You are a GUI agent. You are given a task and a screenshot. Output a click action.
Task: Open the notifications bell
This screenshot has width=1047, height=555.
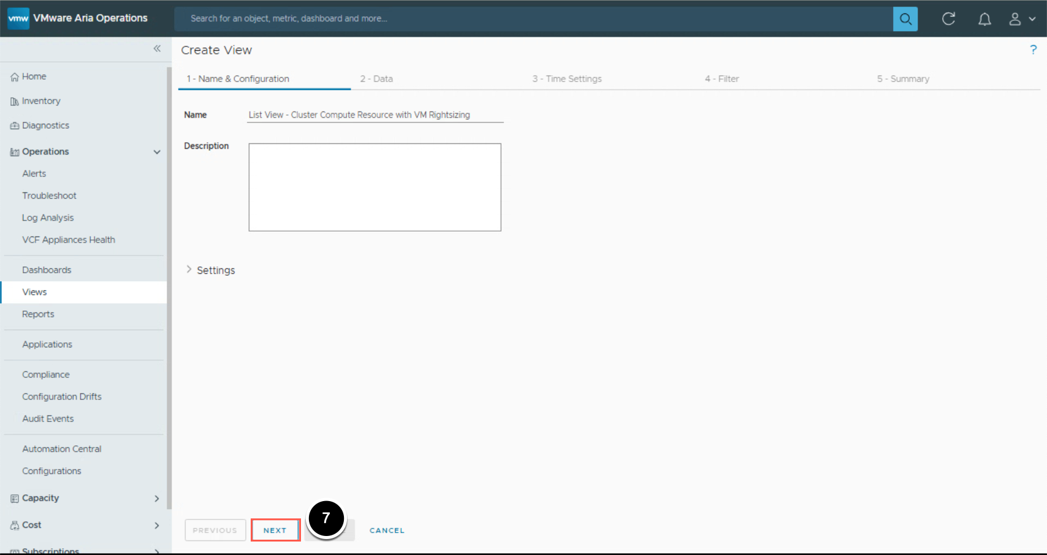pyautogui.click(x=984, y=19)
